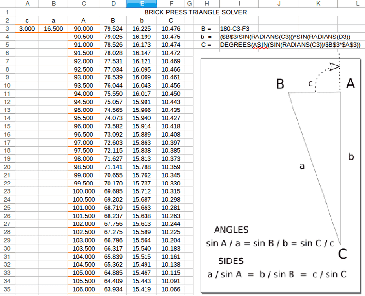Viewport: 365px width, 296px height.
Task: Click header cell 'b' in row 2
Action: [x=142, y=21]
